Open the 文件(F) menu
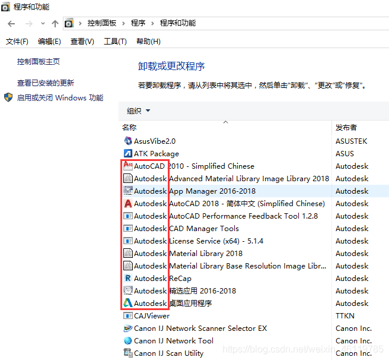 17,42
